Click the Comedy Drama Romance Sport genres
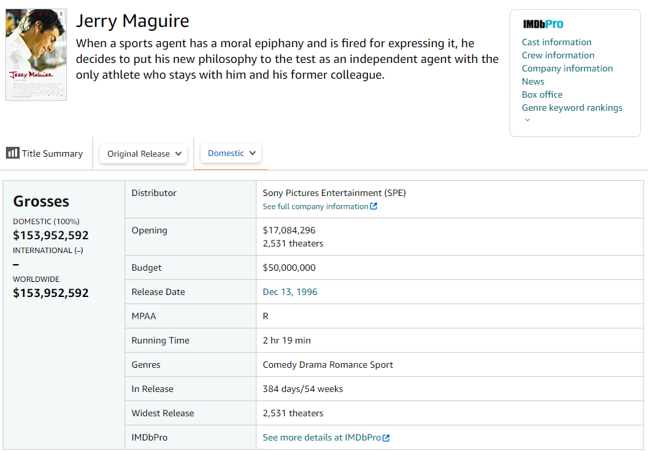Screen dimensions: 648x451 [x=328, y=364]
